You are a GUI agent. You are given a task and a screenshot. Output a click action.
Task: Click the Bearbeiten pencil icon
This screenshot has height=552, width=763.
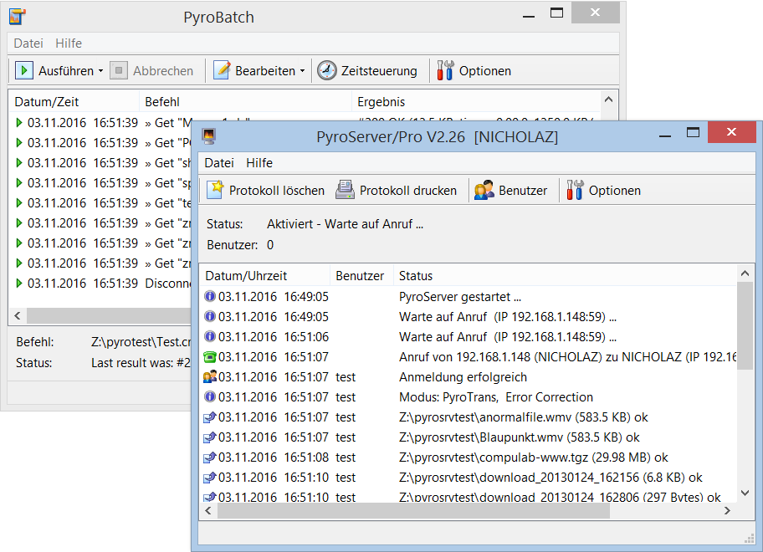tap(222, 70)
